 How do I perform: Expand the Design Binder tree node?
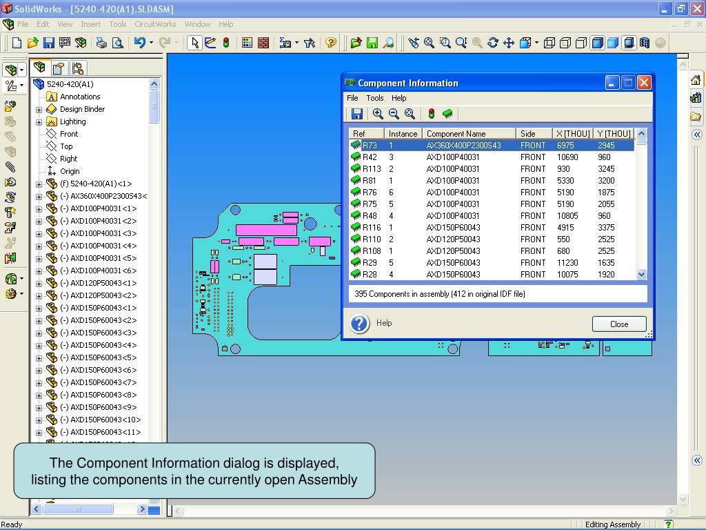[39, 110]
